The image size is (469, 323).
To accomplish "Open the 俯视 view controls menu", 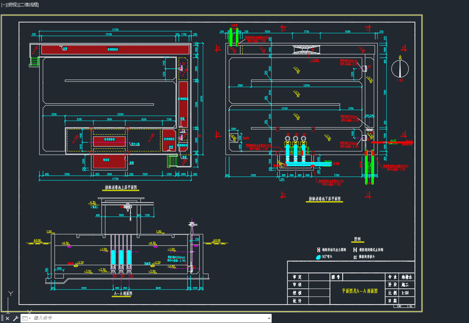I will click(12, 5).
